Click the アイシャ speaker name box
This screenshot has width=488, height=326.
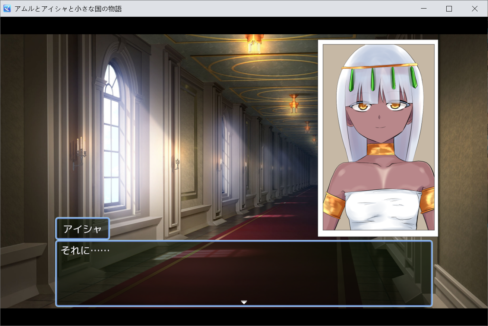tap(82, 229)
